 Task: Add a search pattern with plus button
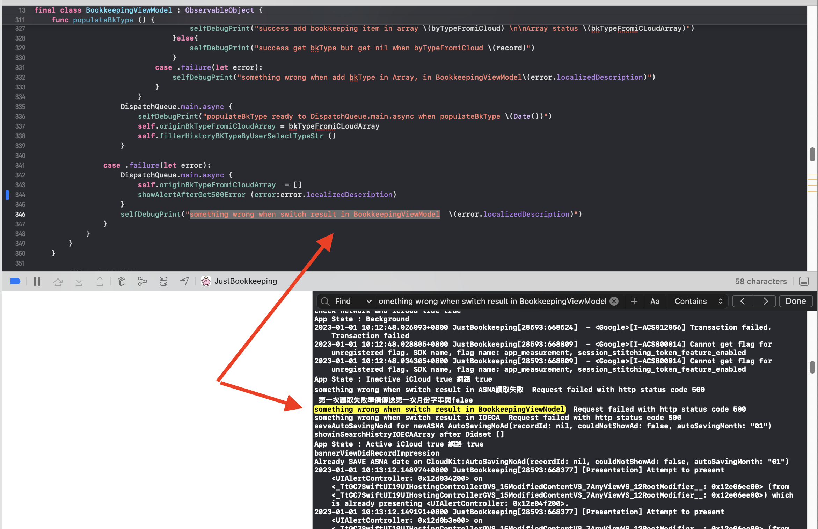tap(634, 301)
